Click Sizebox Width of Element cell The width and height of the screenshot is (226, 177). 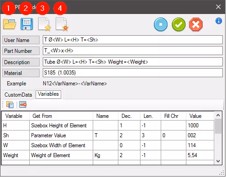[61, 145]
